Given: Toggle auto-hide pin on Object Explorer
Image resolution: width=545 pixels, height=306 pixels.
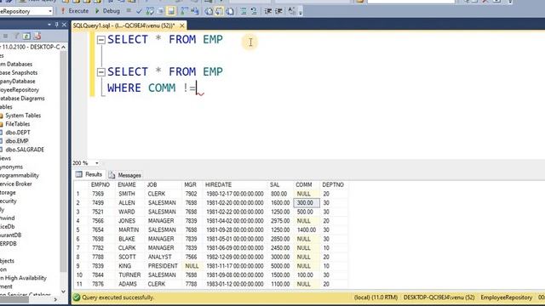Looking at the screenshot, I should tap(57, 25).
